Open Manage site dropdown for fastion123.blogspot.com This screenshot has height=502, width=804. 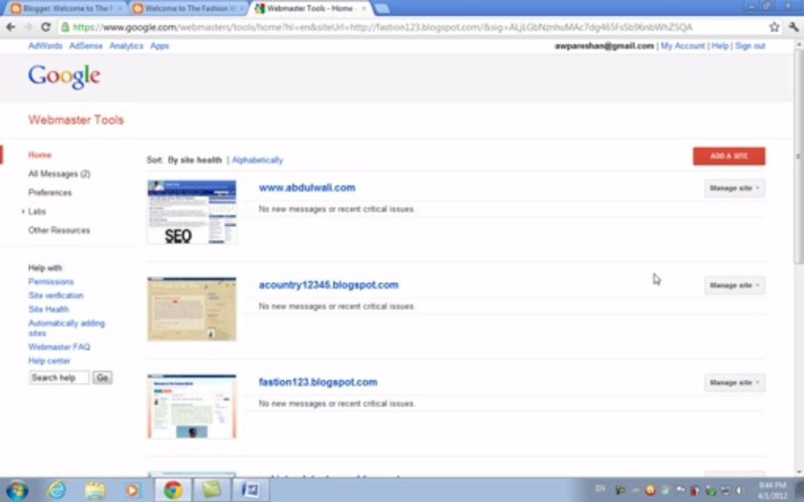(734, 383)
